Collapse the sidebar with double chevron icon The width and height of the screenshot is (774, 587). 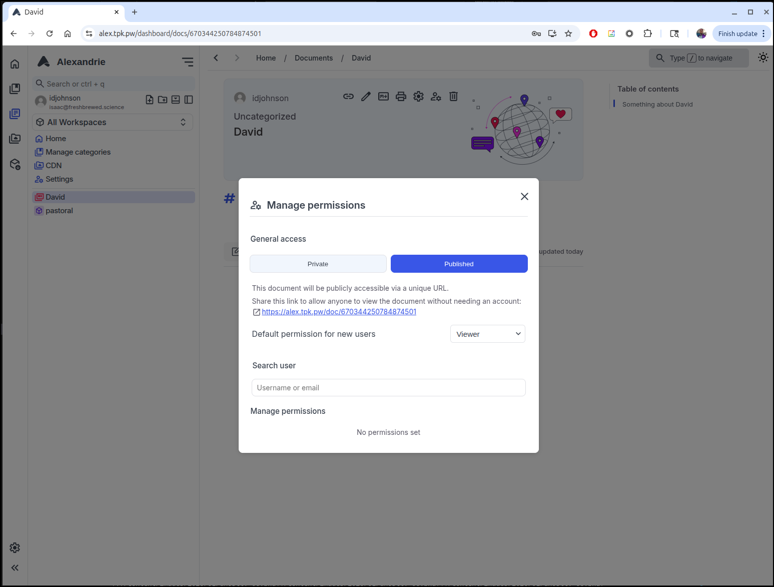(x=15, y=567)
